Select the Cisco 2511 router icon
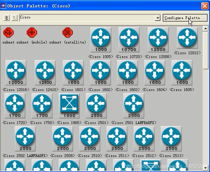Viewport: 210px width, 172px height. click(x=117, y=139)
